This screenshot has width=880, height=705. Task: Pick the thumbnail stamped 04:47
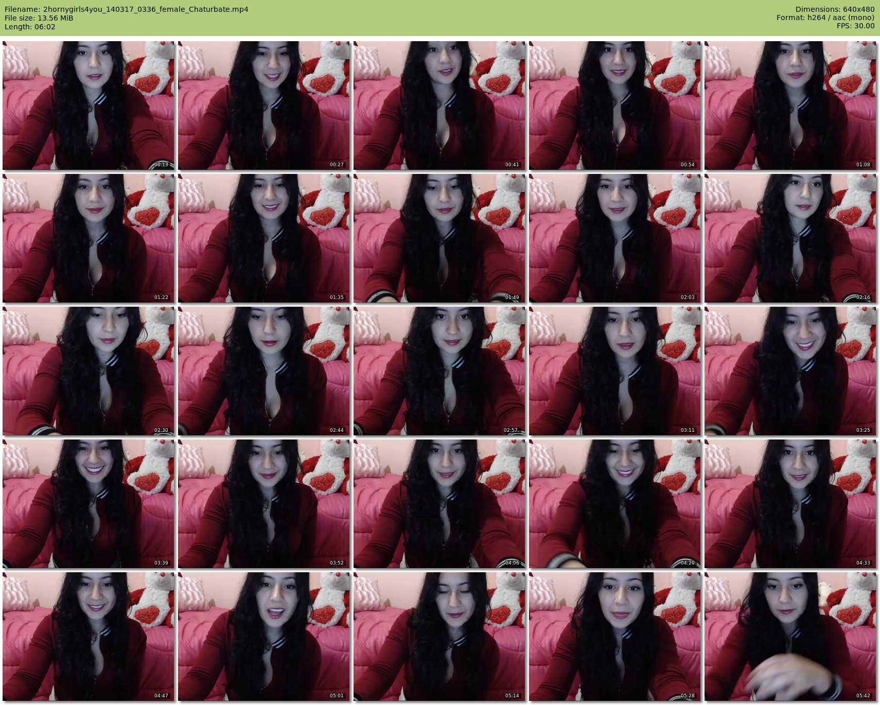coord(89,637)
